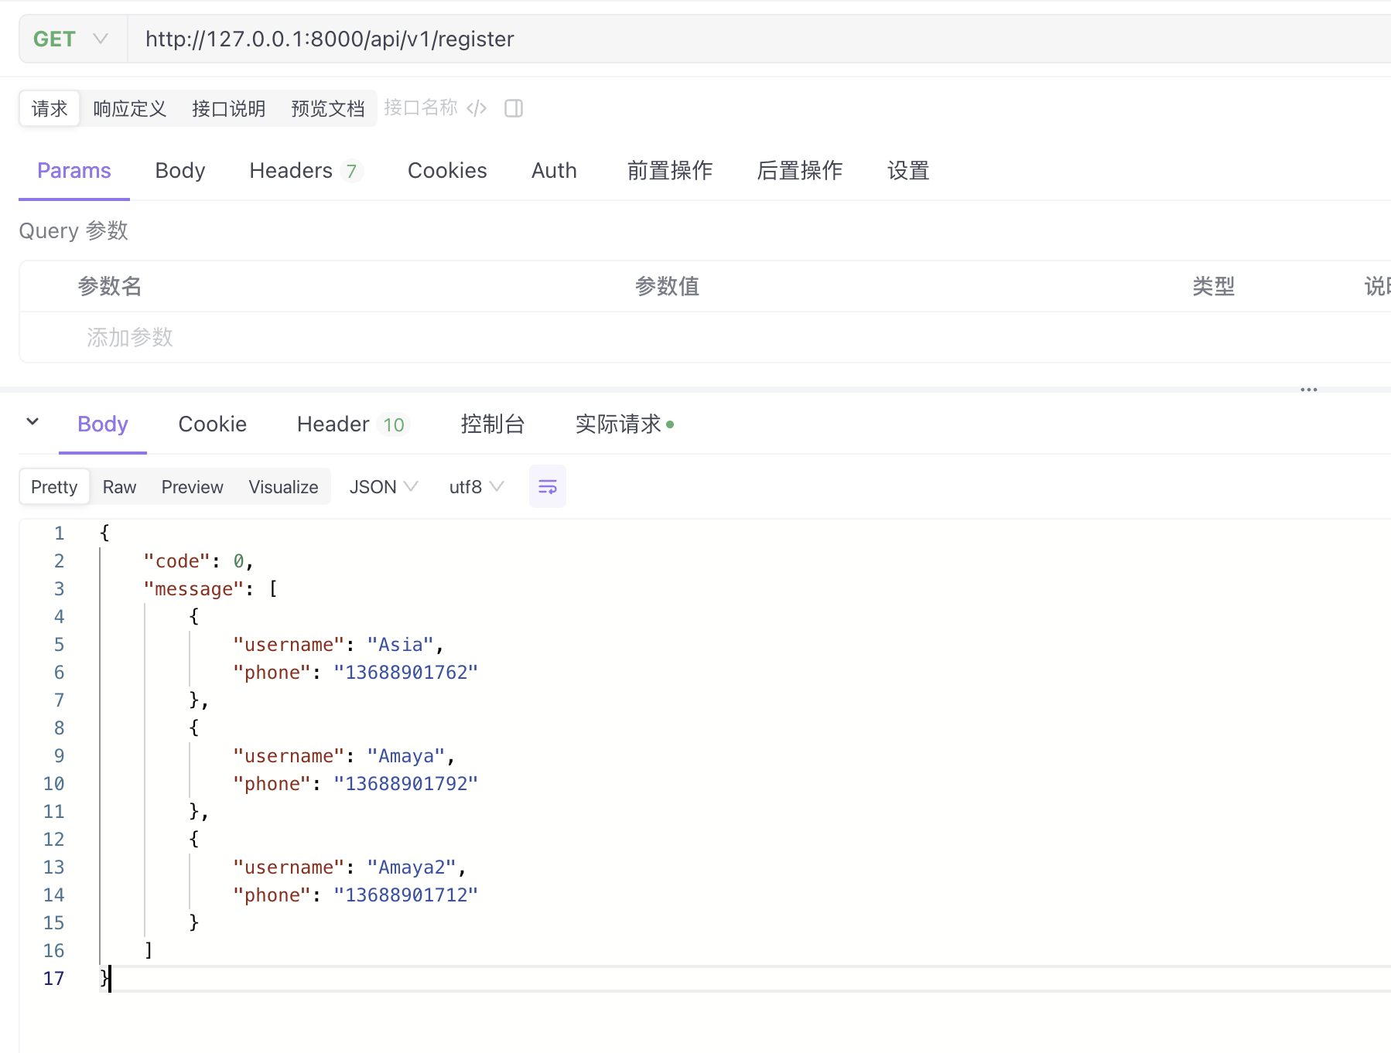This screenshot has width=1391, height=1053.
Task: Open the JSON format dropdown
Action: click(383, 487)
